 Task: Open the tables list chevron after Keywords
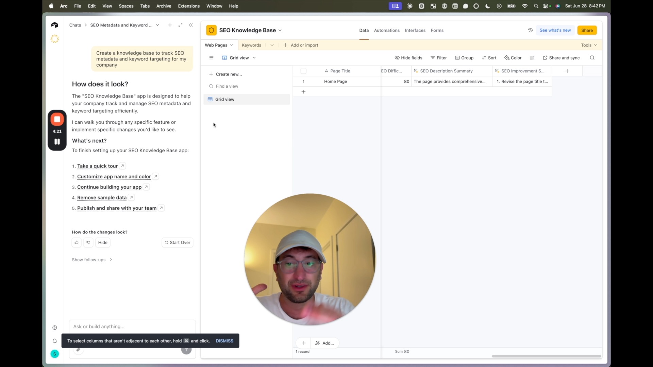click(x=272, y=45)
